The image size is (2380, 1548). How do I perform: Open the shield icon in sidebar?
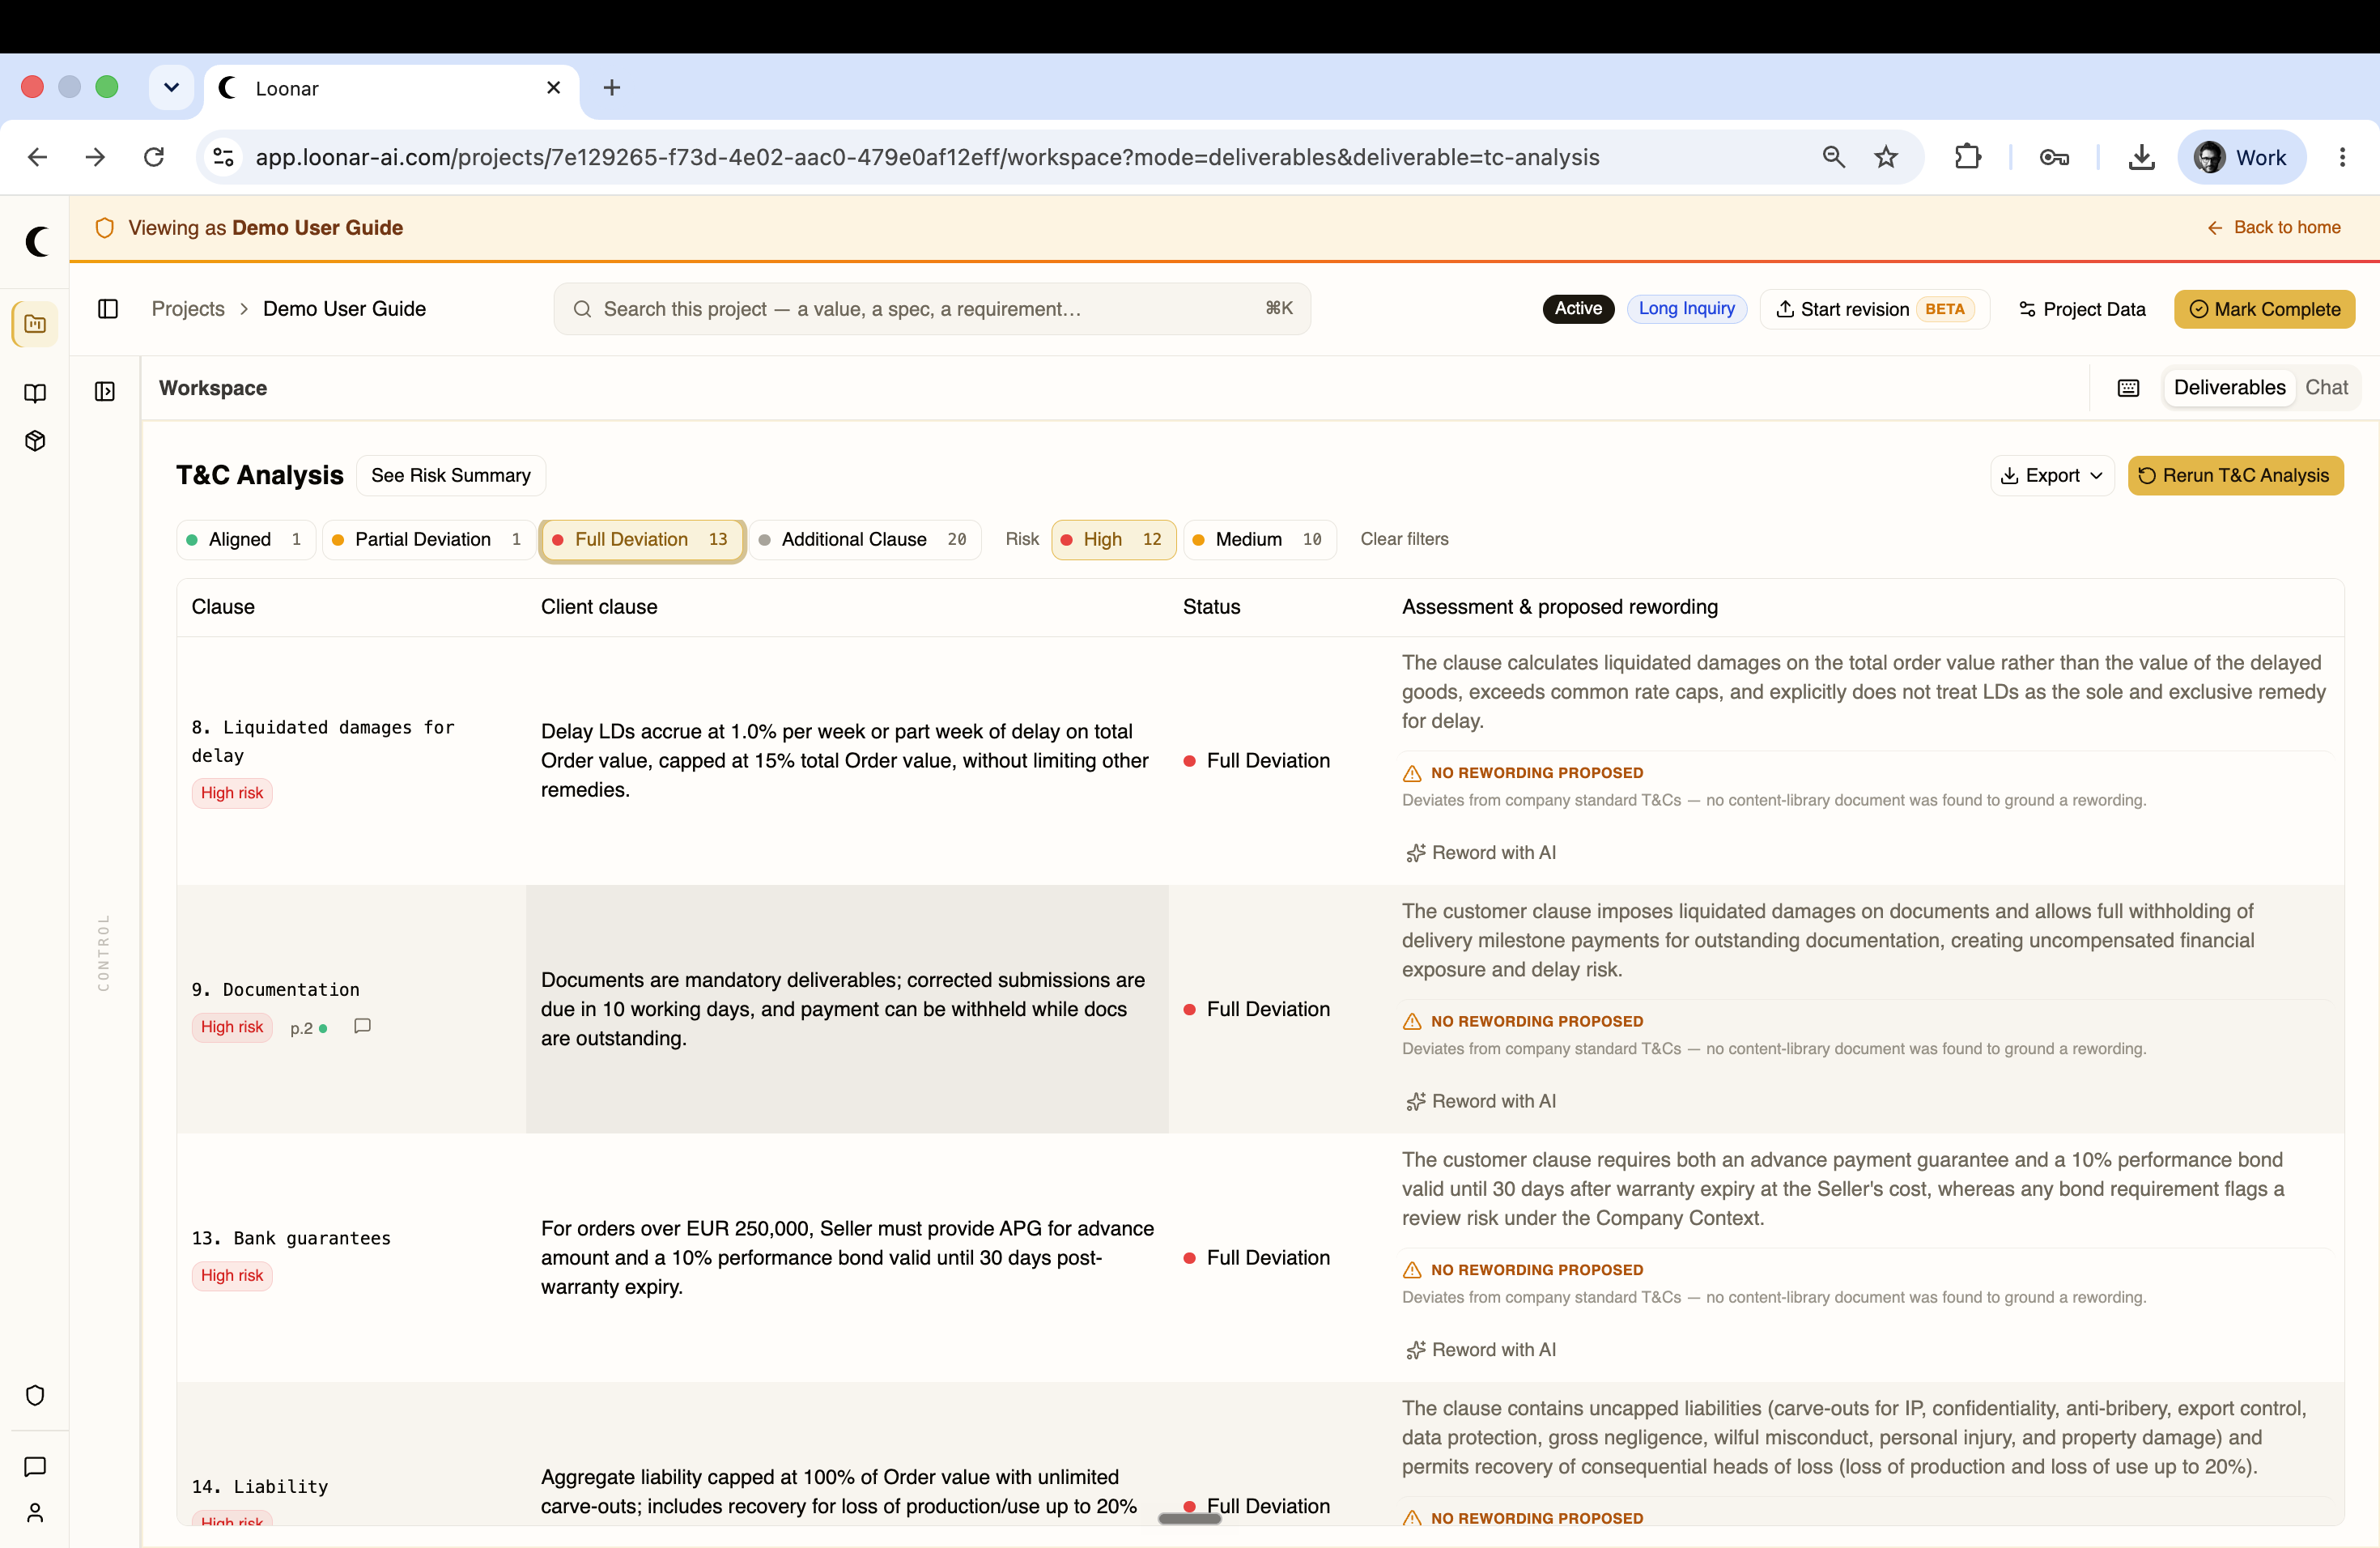pos(35,1395)
